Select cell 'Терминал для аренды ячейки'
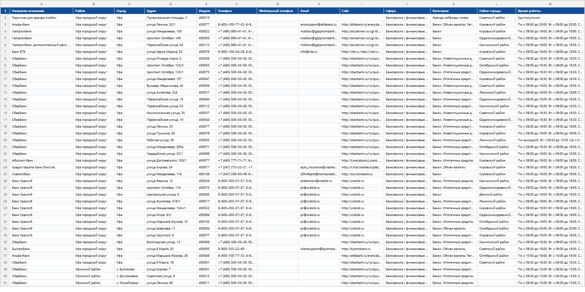The width and height of the screenshot is (585, 292). 42,18
